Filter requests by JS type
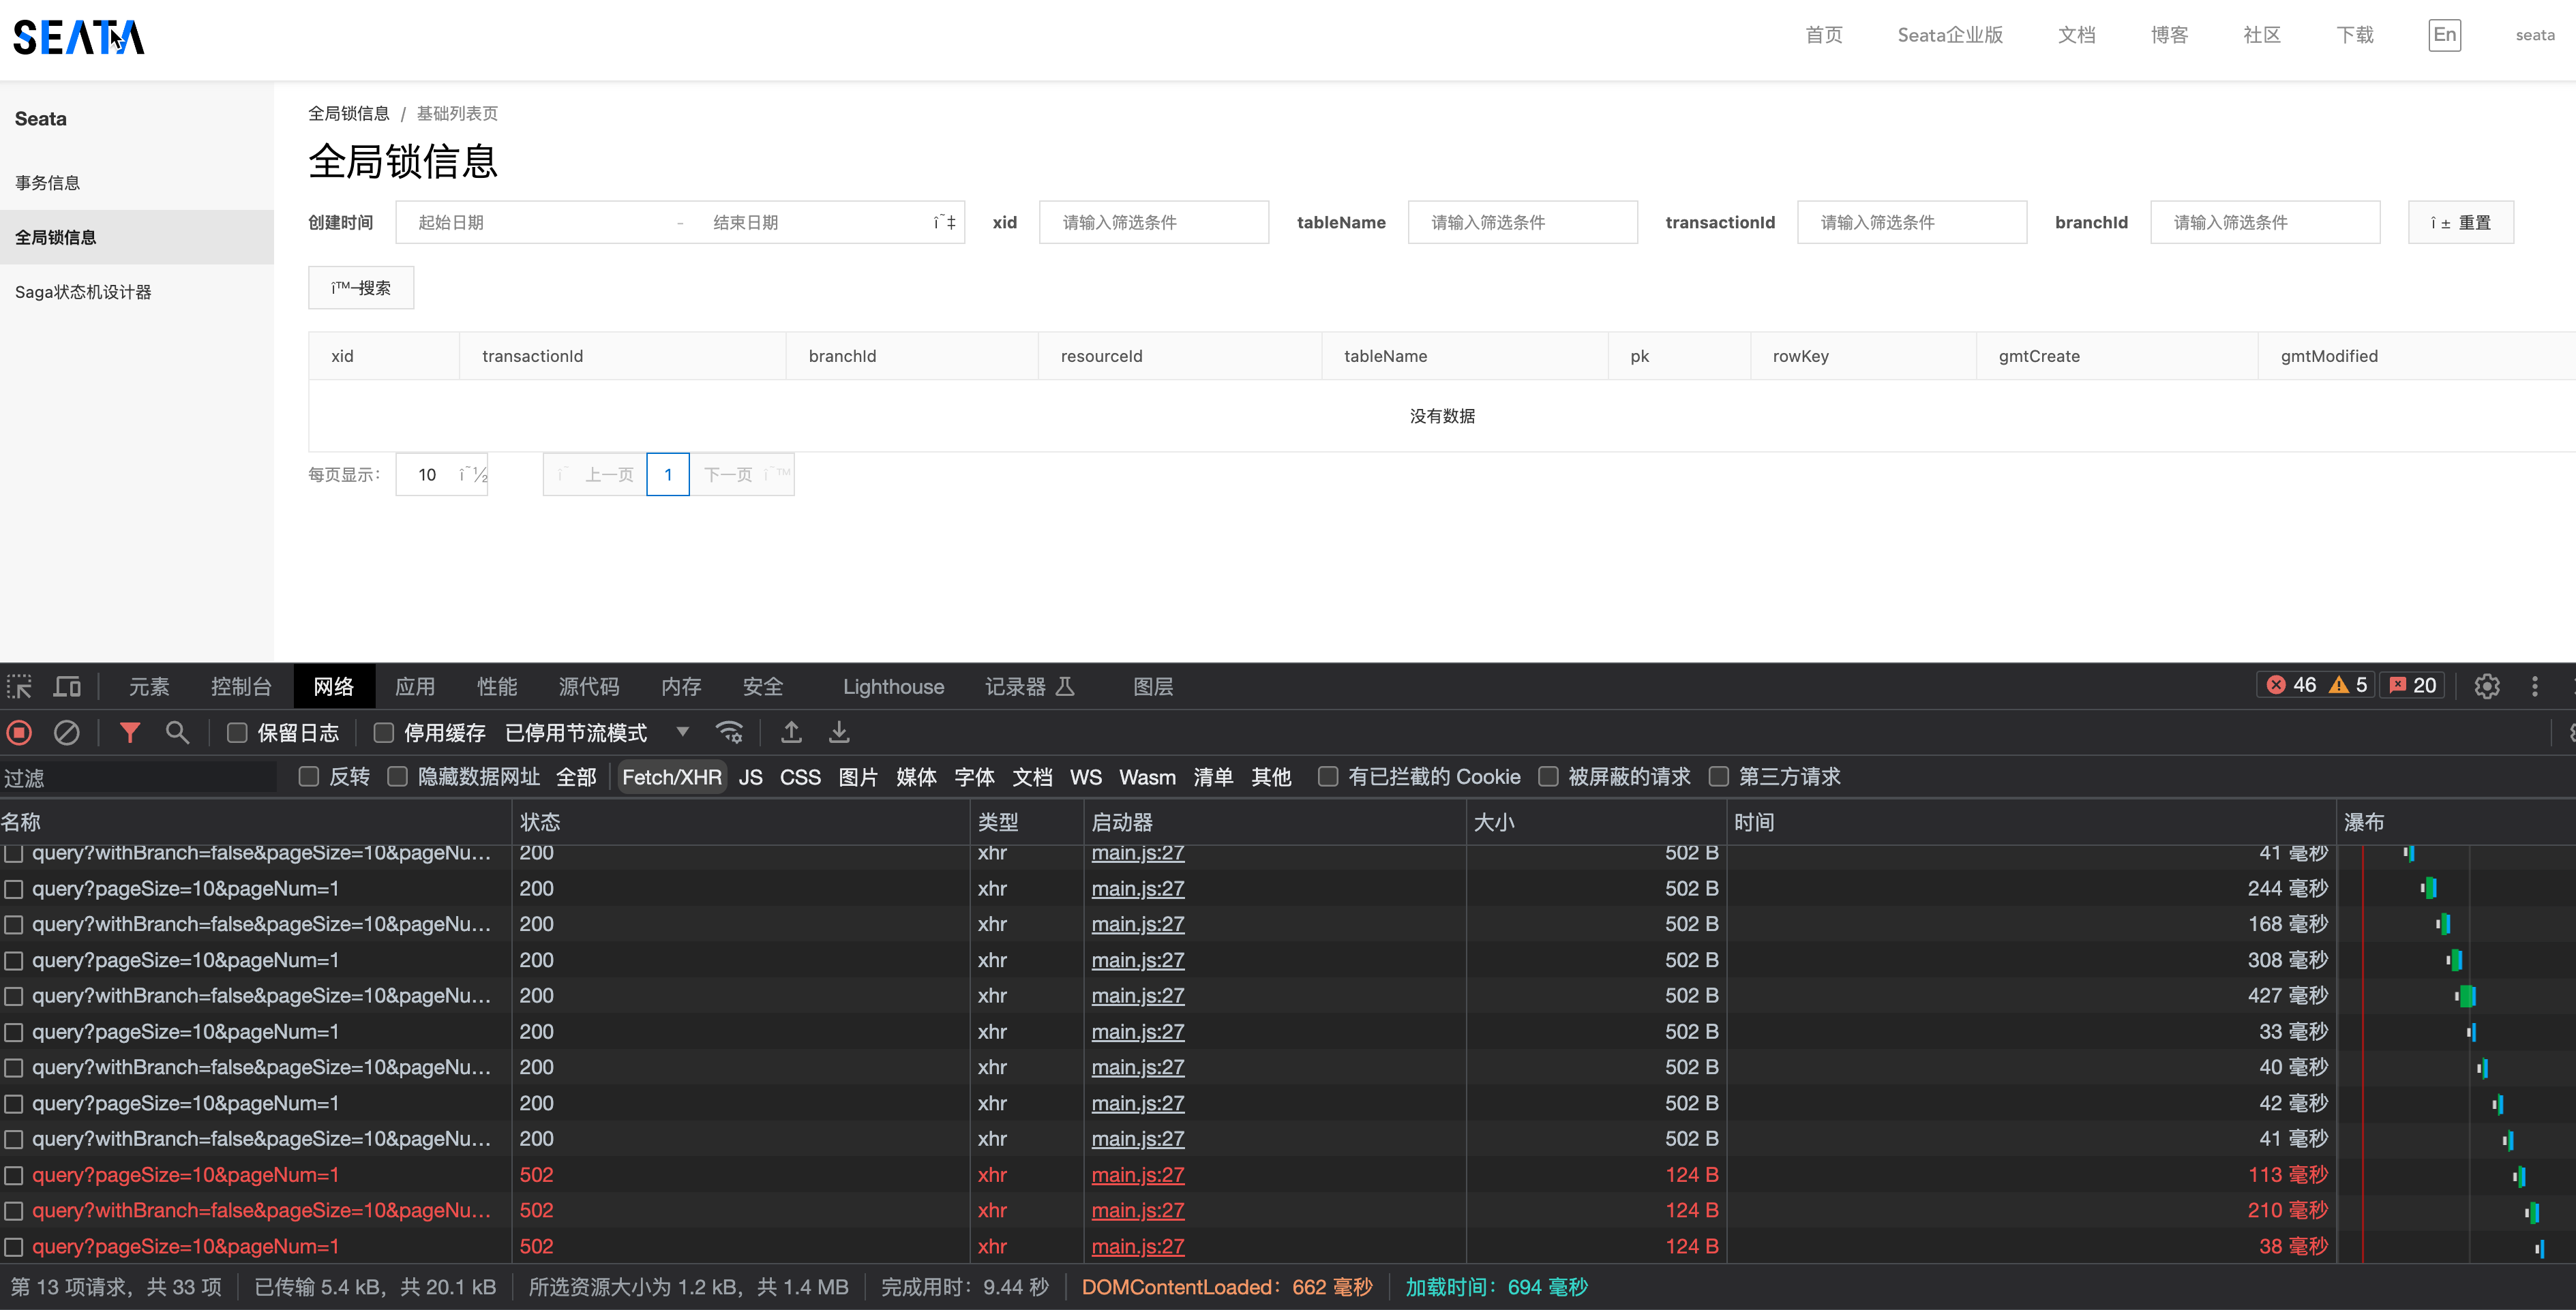This screenshot has height=1310, width=2576. pos(751,776)
